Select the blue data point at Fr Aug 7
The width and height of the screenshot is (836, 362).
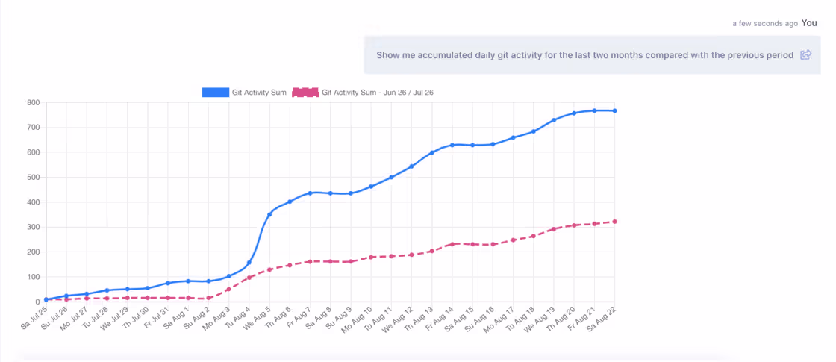[310, 193]
